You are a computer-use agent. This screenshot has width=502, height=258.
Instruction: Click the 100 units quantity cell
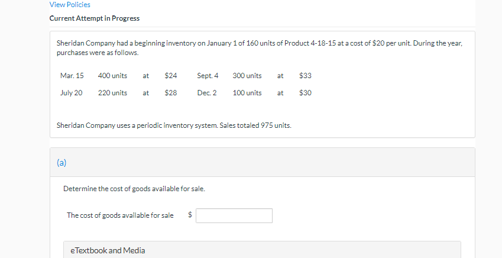pyautogui.click(x=247, y=93)
